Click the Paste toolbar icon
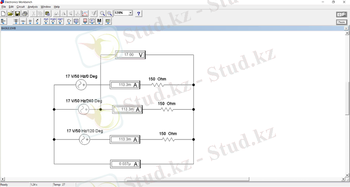The height and width of the screenshot is (187, 350). click(48, 14)
